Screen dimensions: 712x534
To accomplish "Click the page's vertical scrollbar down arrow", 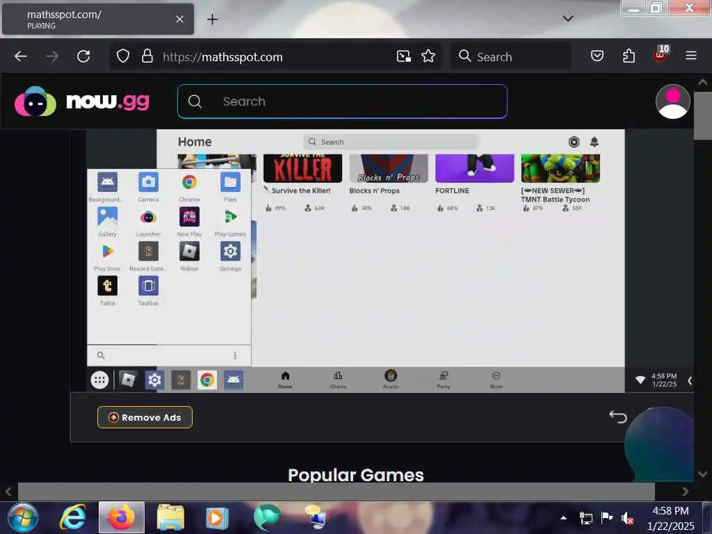I will [x=702, y=474].
